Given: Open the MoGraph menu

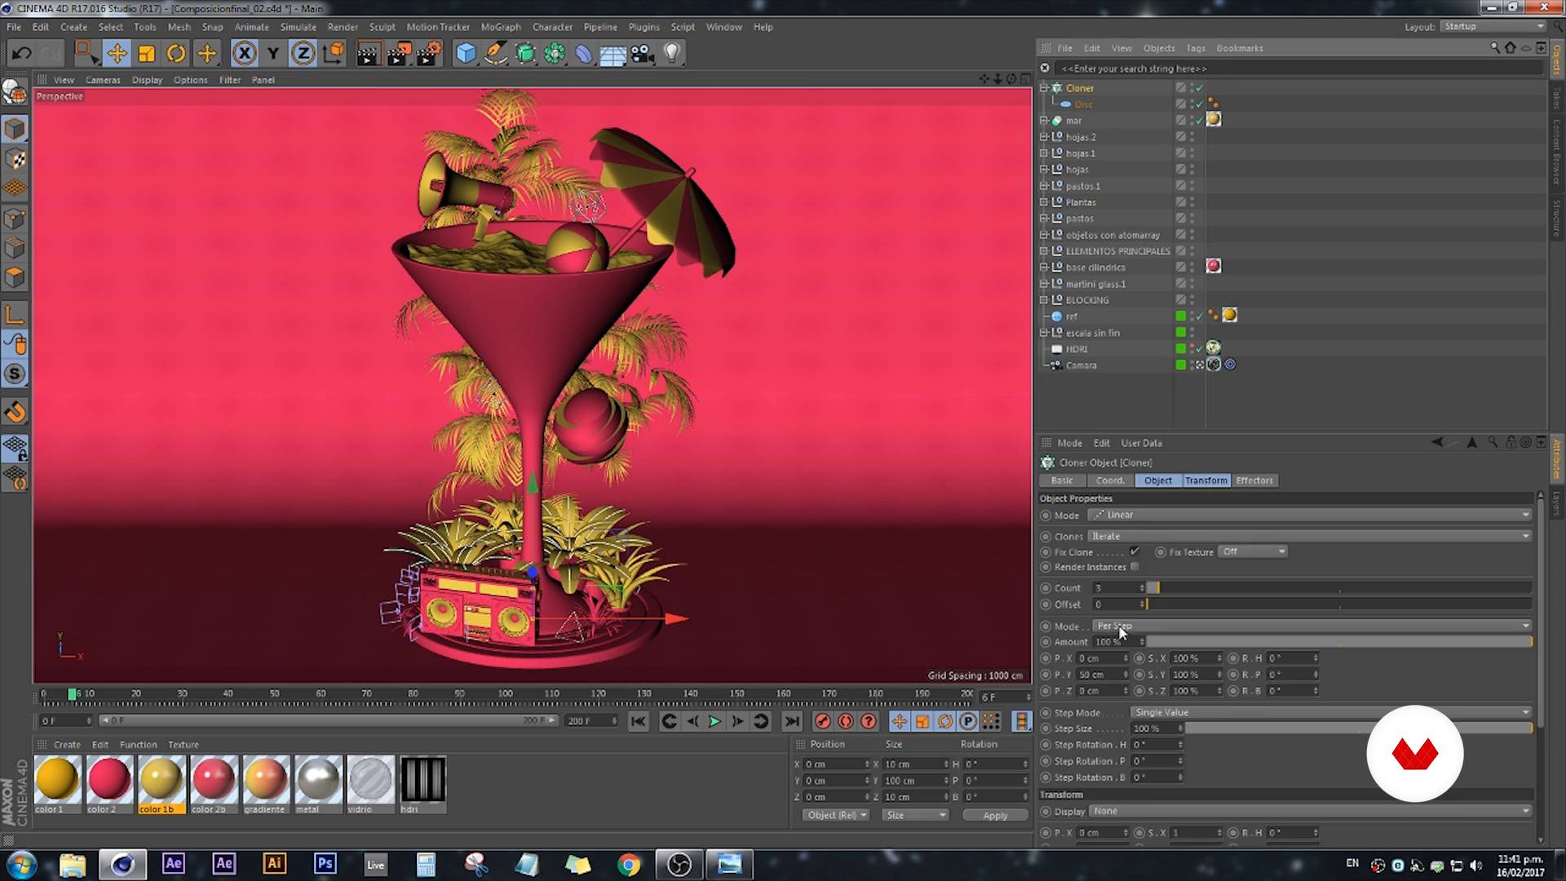Looking at the screenshot, I should click(500, 27).
